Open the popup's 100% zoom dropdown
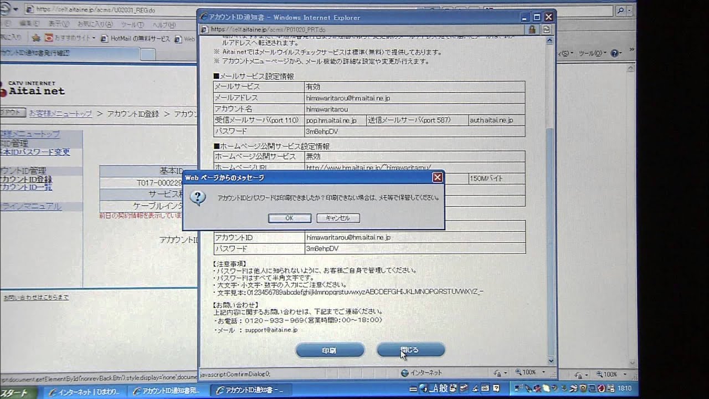 pyautogui.click(x=543, y=372)
